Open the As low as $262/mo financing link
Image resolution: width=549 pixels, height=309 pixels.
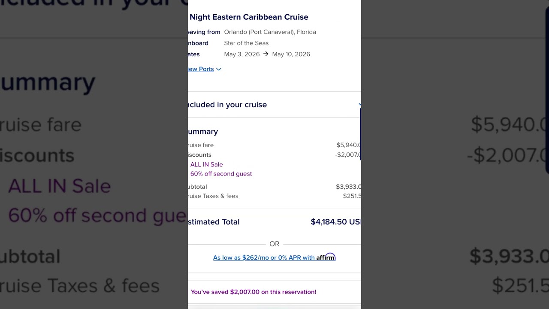264,257
